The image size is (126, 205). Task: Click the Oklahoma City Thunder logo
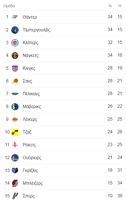[15, 17]
